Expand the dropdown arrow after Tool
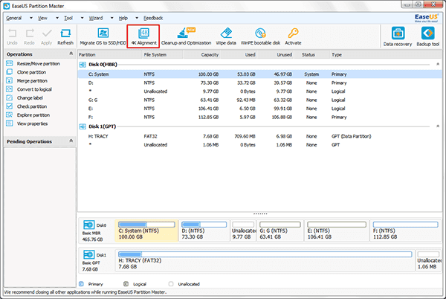Image resolution: width=446 pixels, height=299 pixels. 83,18
